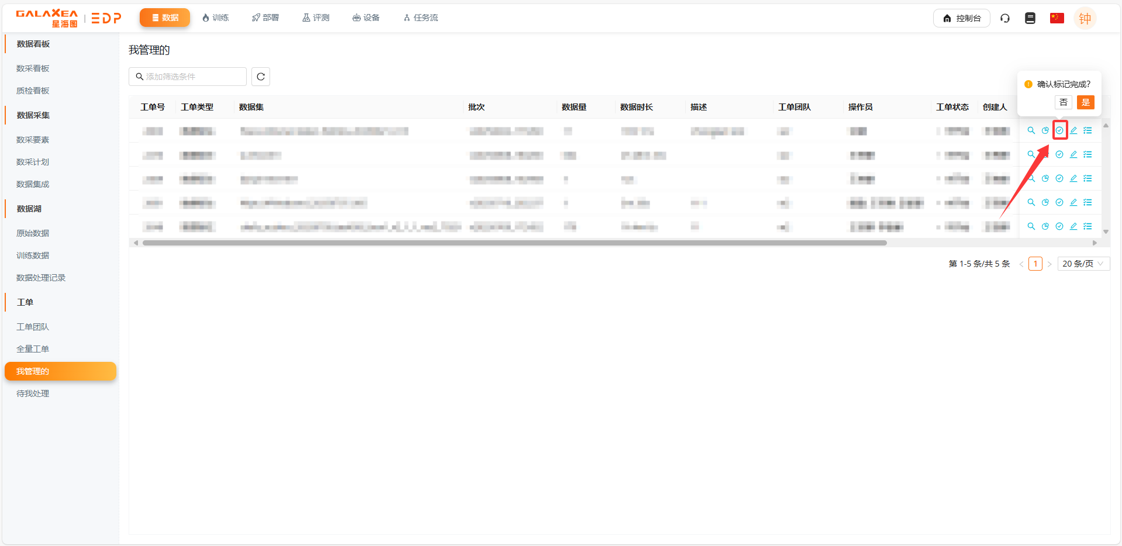Click the Chinese flag language icon

tap(1057, 18)
